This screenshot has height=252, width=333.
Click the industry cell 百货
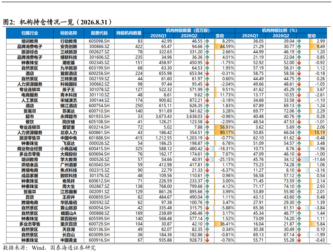[x=30, y=197]
